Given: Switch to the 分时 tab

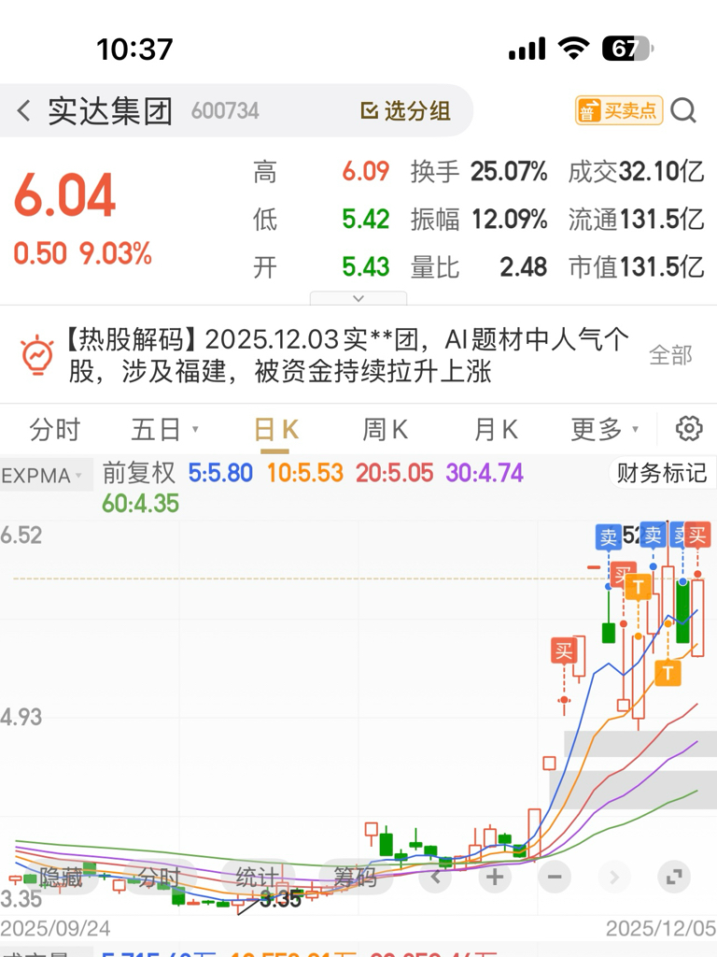Looking at the screenshot, I should (x=55, y=430).
